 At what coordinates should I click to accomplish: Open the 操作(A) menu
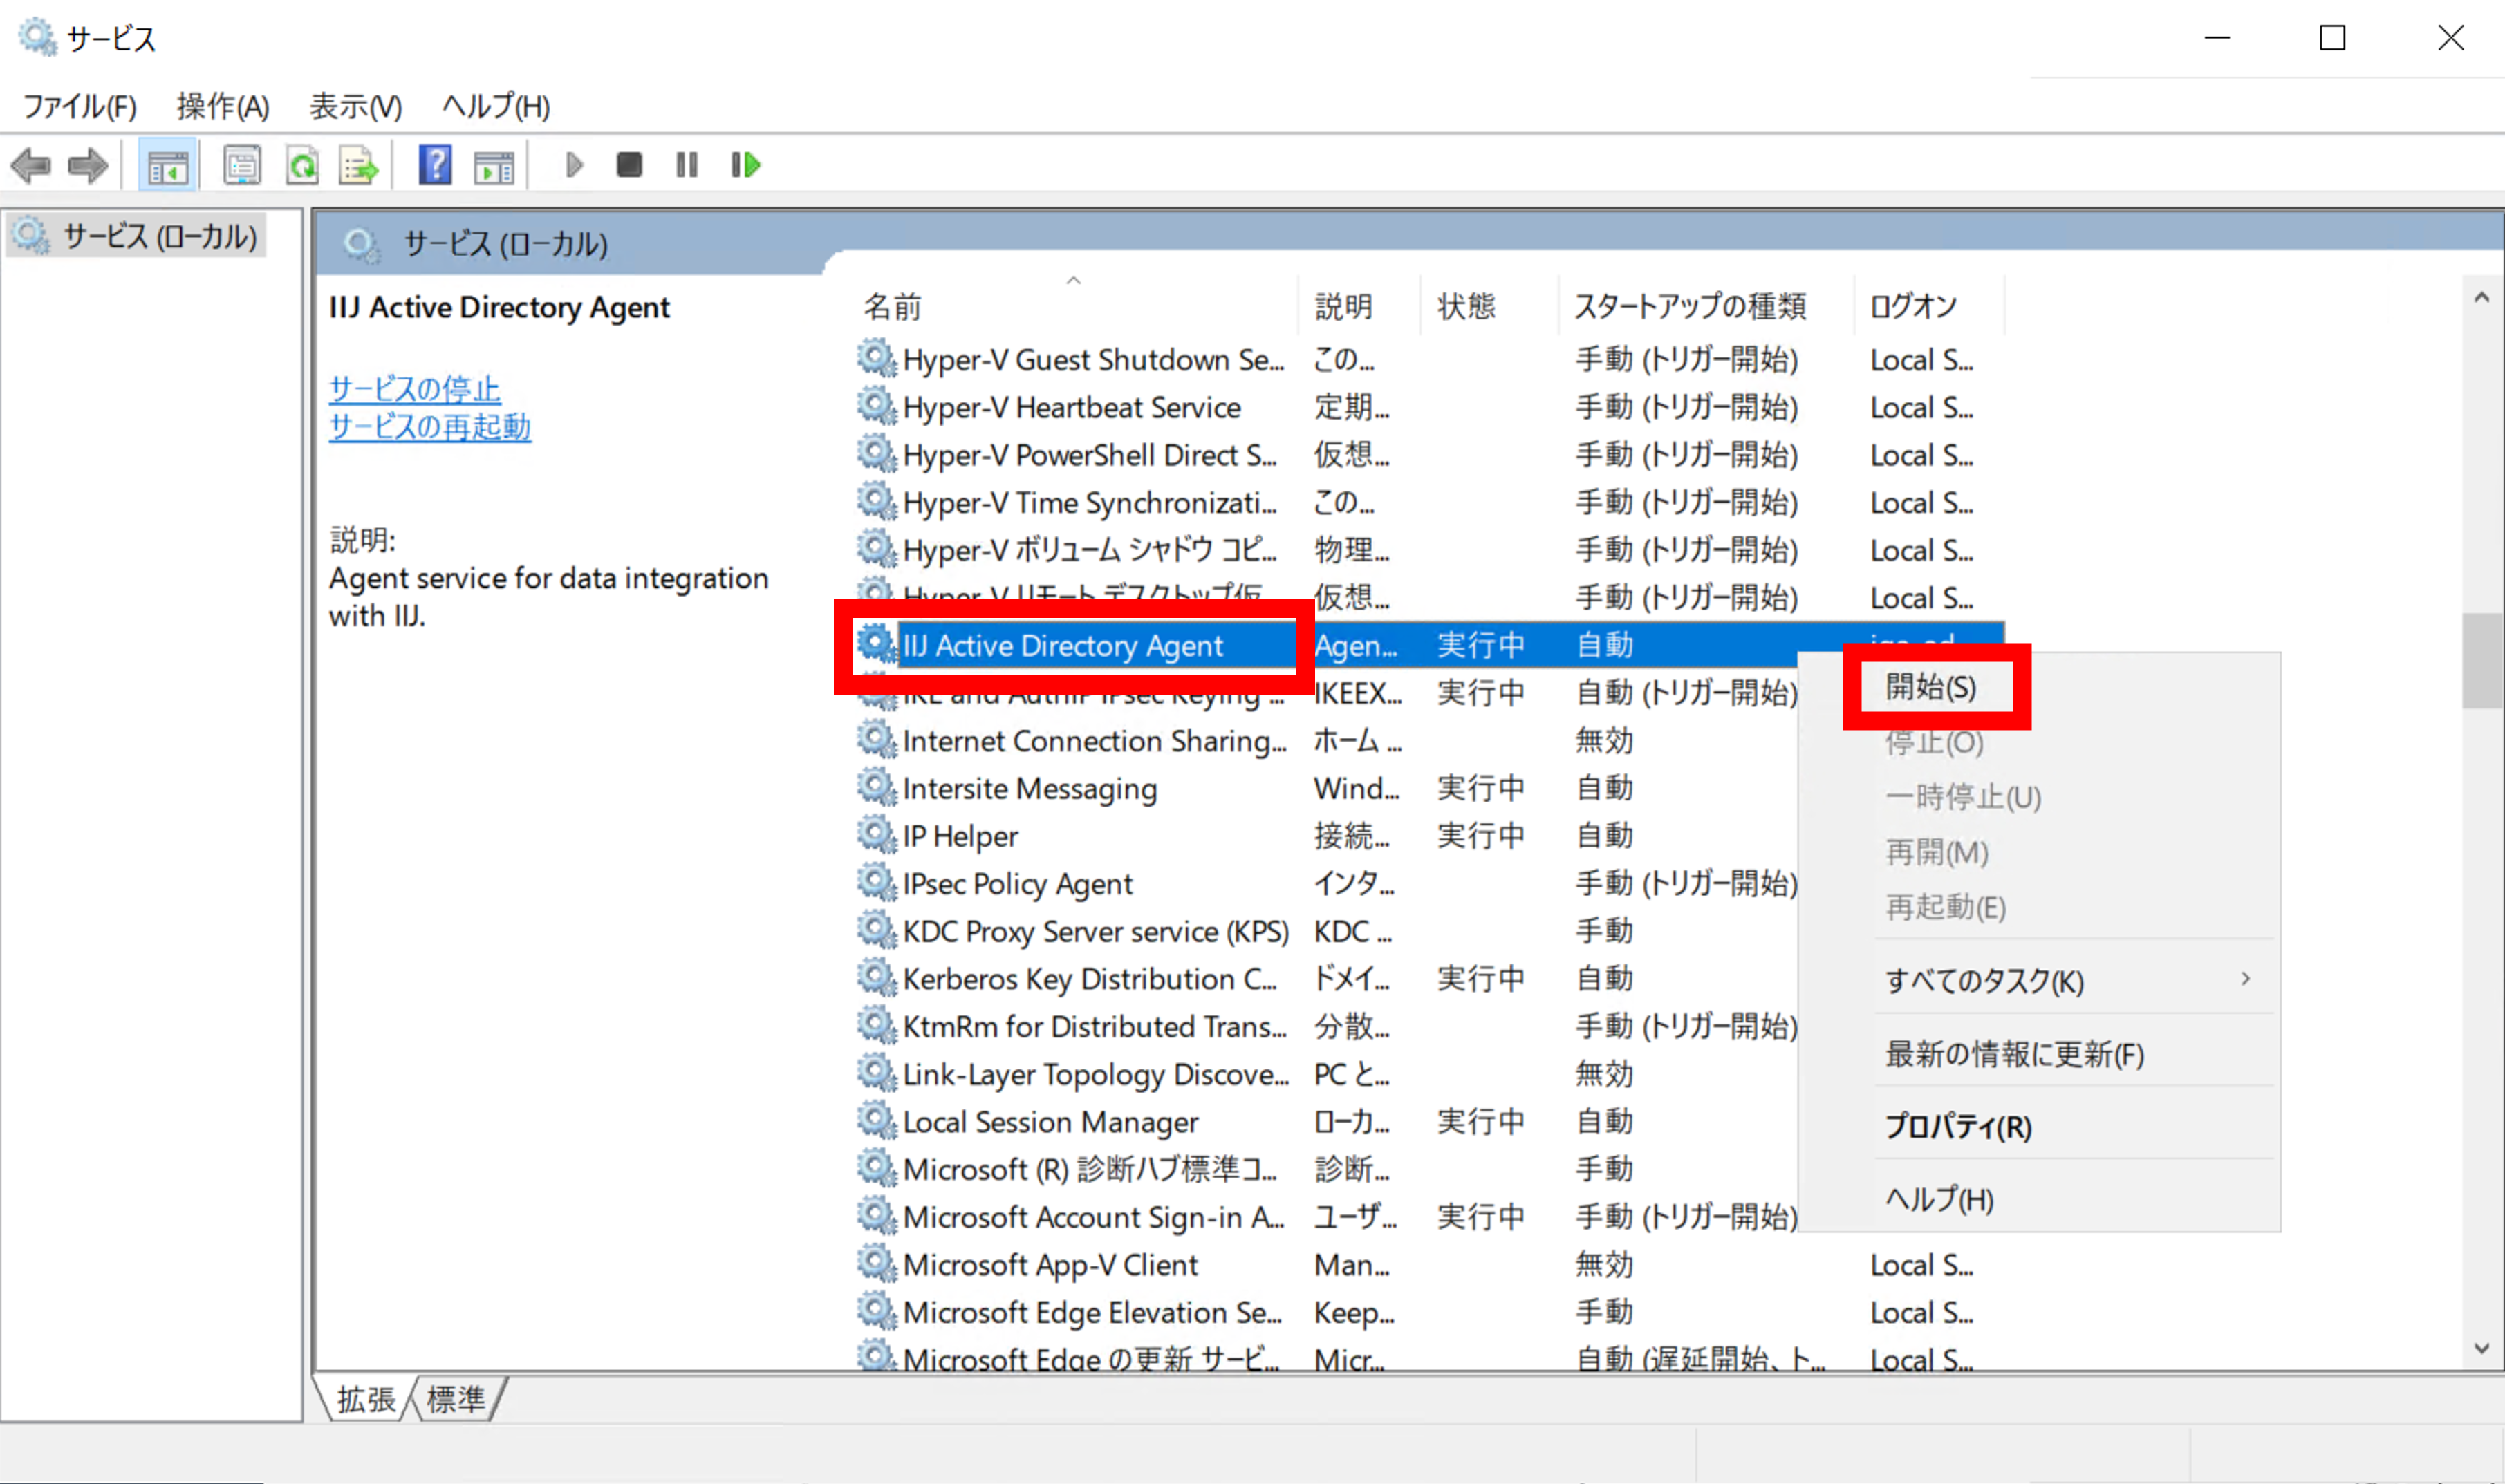tap(223, 106)
